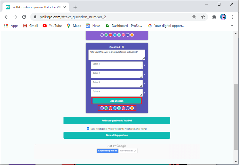Expand the bookmarks overflow chevron
Screen dimensions: 239x165
232,26
